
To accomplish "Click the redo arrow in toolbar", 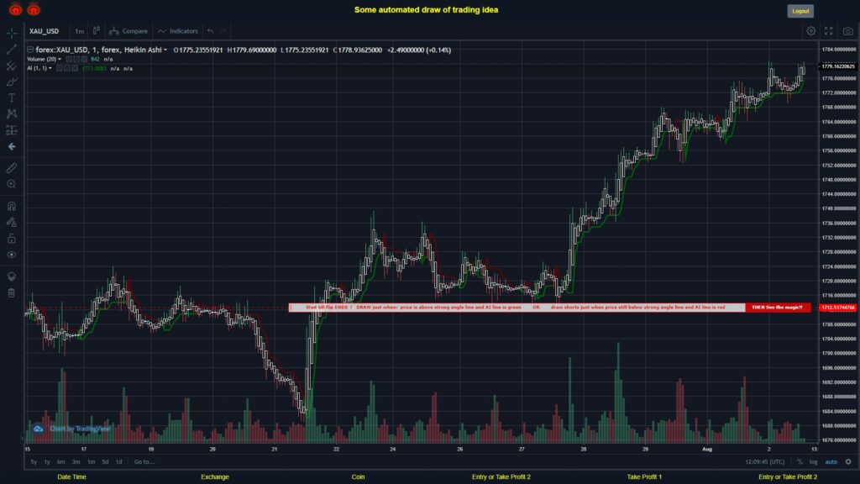I will (223, 31).
